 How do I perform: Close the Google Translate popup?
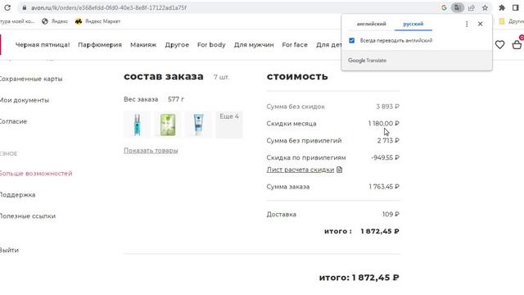tap(481, 24)
